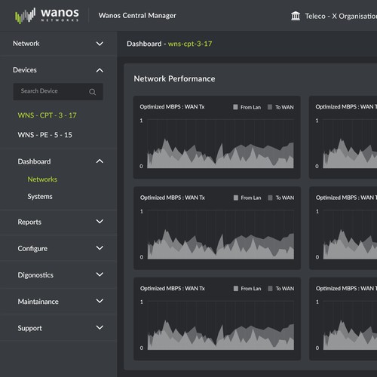Click the Wanos Networks logo
This screenshot has width=377, height=377.
(x=47, y=16)
